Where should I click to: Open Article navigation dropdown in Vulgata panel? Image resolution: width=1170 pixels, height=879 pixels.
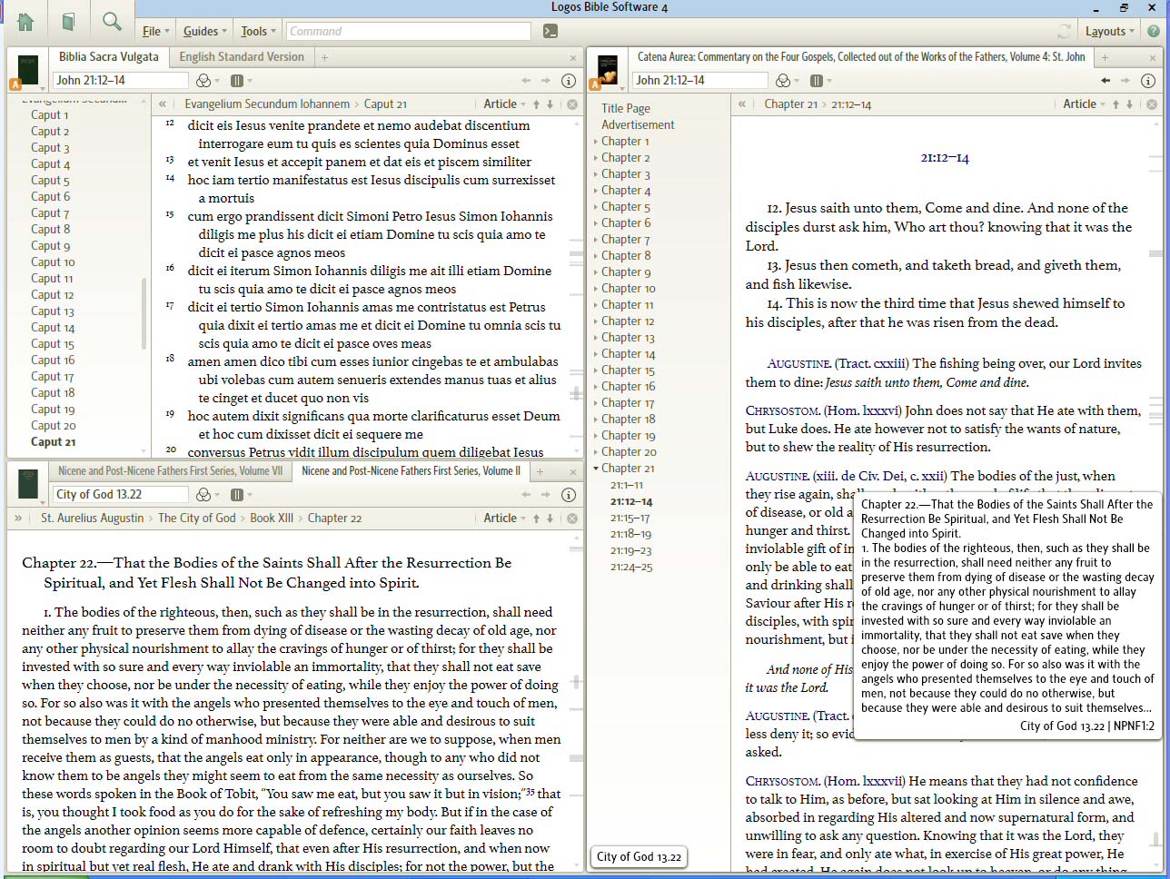[x=504, y=104]
